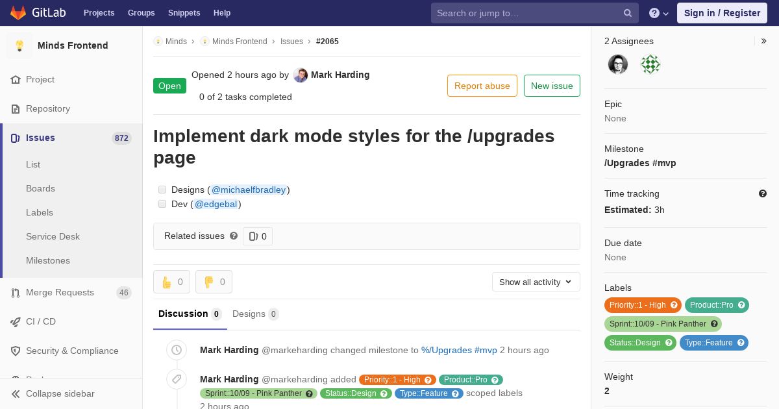Screen dimensions: 779x409
Task: Click the Report abuse button
Action: [482, 86]
